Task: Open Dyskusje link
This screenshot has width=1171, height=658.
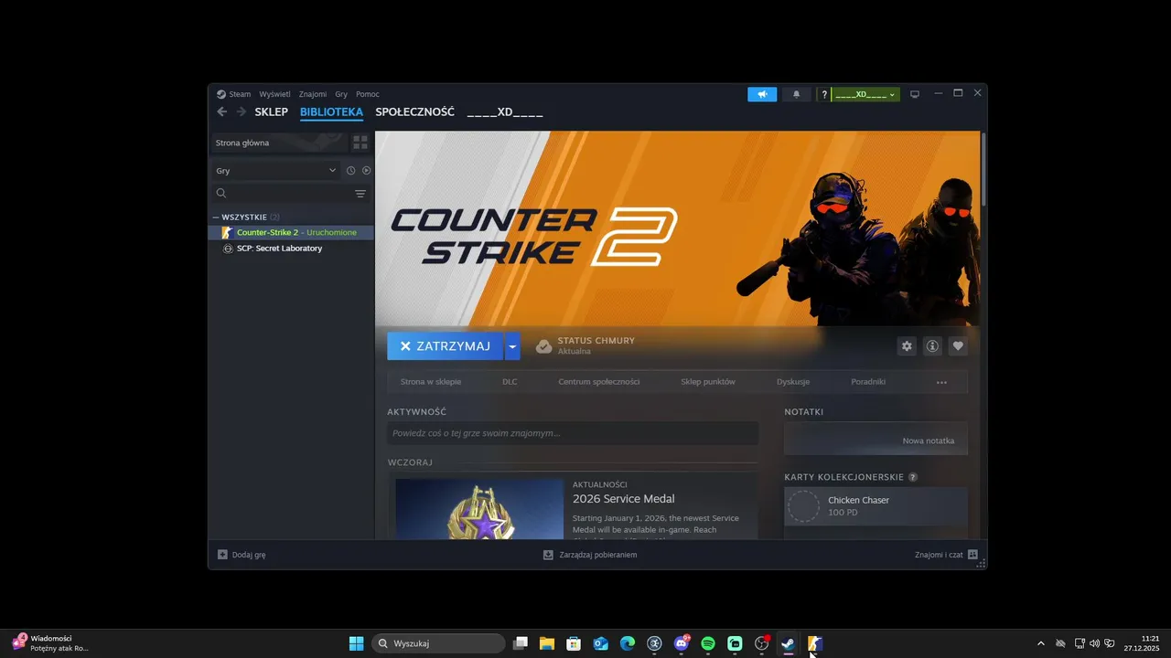Action: click(x=793, y=382)
